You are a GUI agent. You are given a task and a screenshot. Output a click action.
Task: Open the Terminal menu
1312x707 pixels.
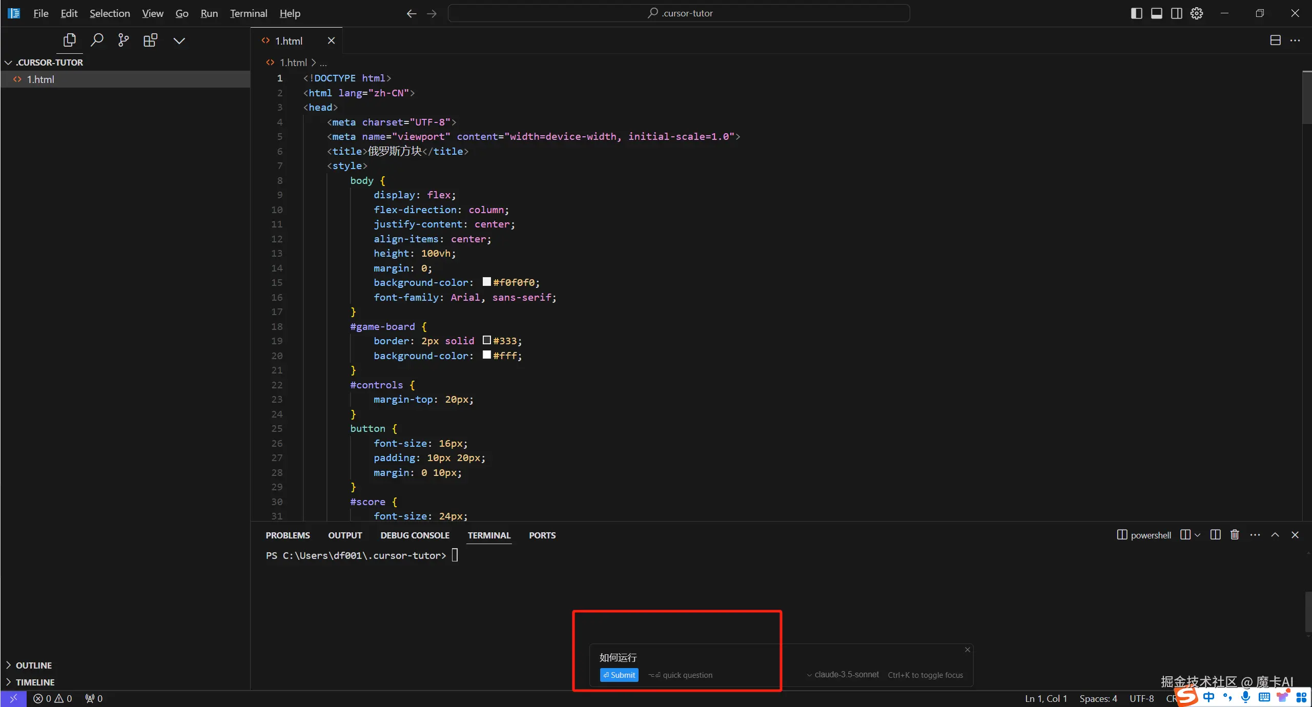tap(248, 13)
